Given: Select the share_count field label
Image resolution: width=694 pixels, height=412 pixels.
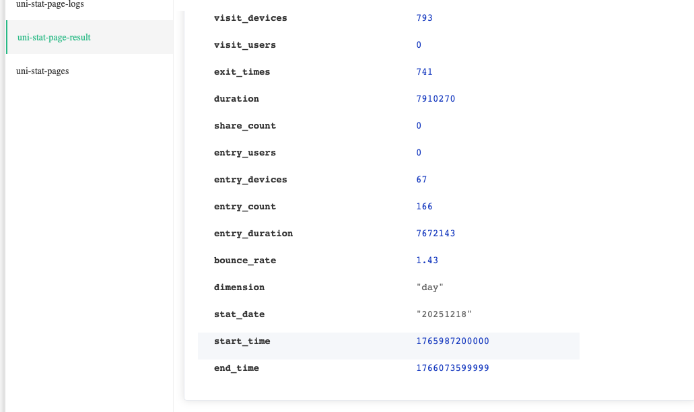Looking at the screenshot, I should point(244,126).
